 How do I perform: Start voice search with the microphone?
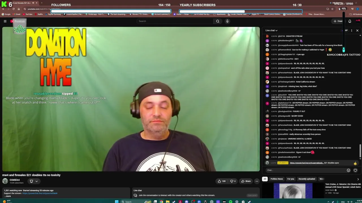coord(227,21)
